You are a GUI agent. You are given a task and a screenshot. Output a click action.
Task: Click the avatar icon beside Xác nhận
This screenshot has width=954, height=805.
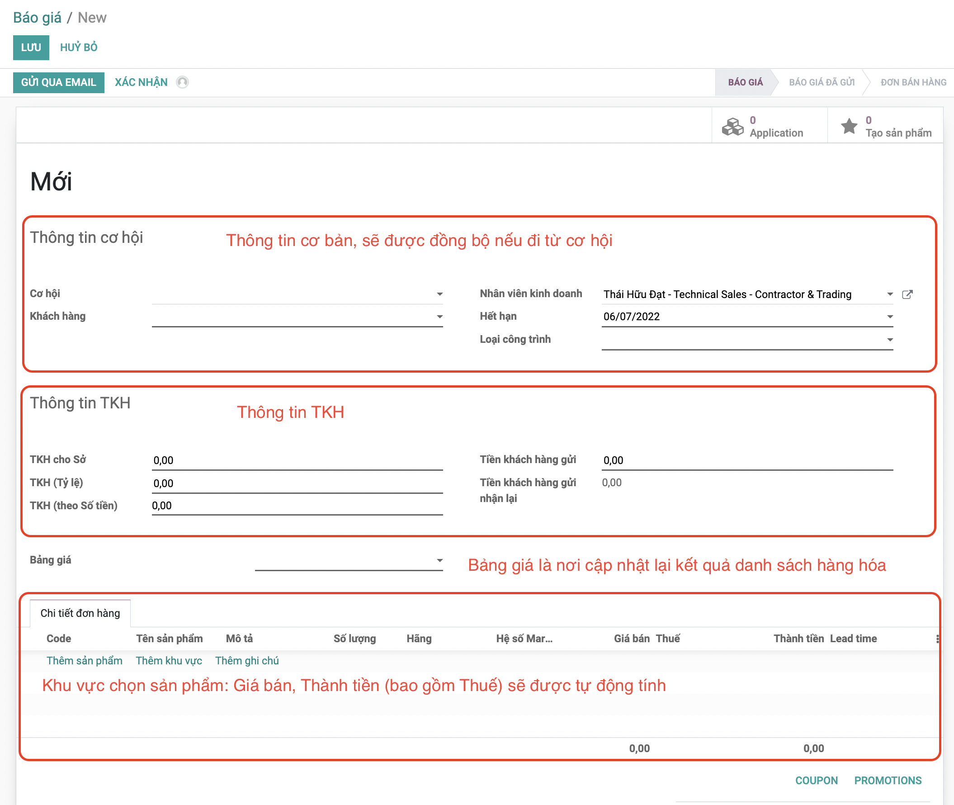182,82
